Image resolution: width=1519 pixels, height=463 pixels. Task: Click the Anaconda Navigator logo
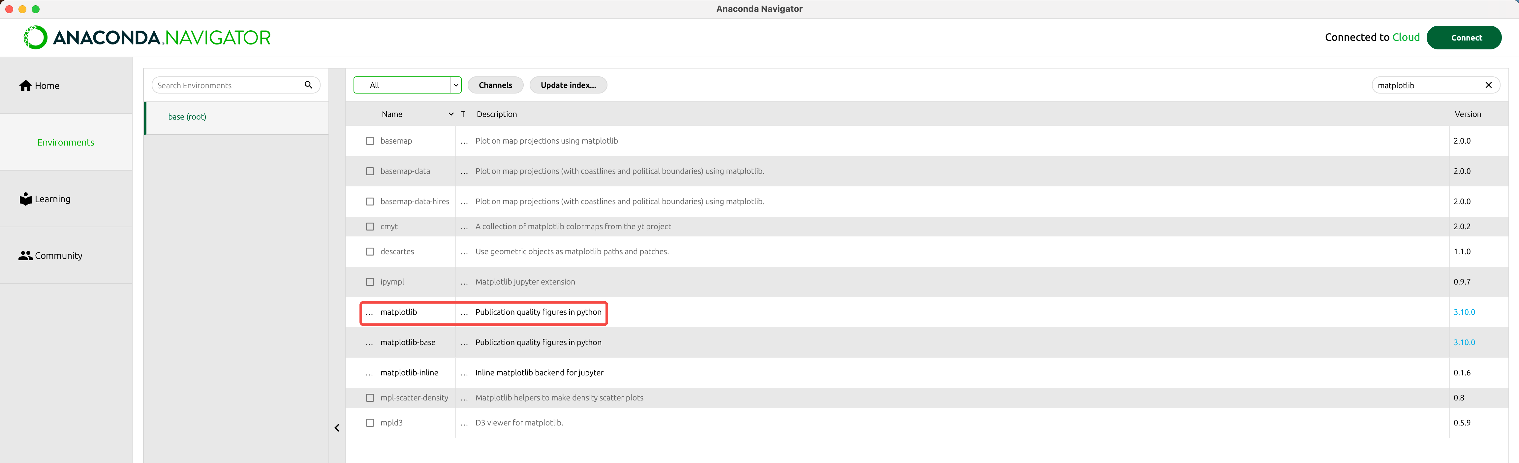147,38
